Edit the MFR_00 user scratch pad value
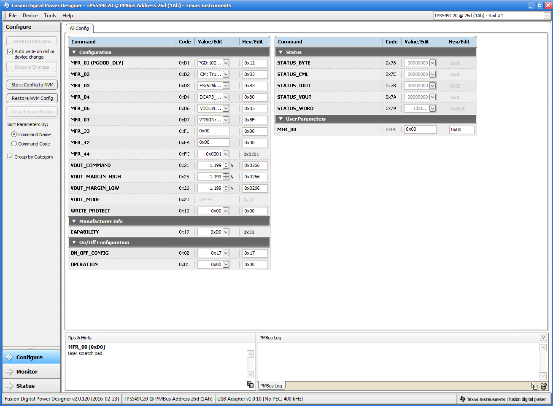Image resolution: width=553 pixels, height=406 pixels. pyautogui.click(x=420, y=129)
